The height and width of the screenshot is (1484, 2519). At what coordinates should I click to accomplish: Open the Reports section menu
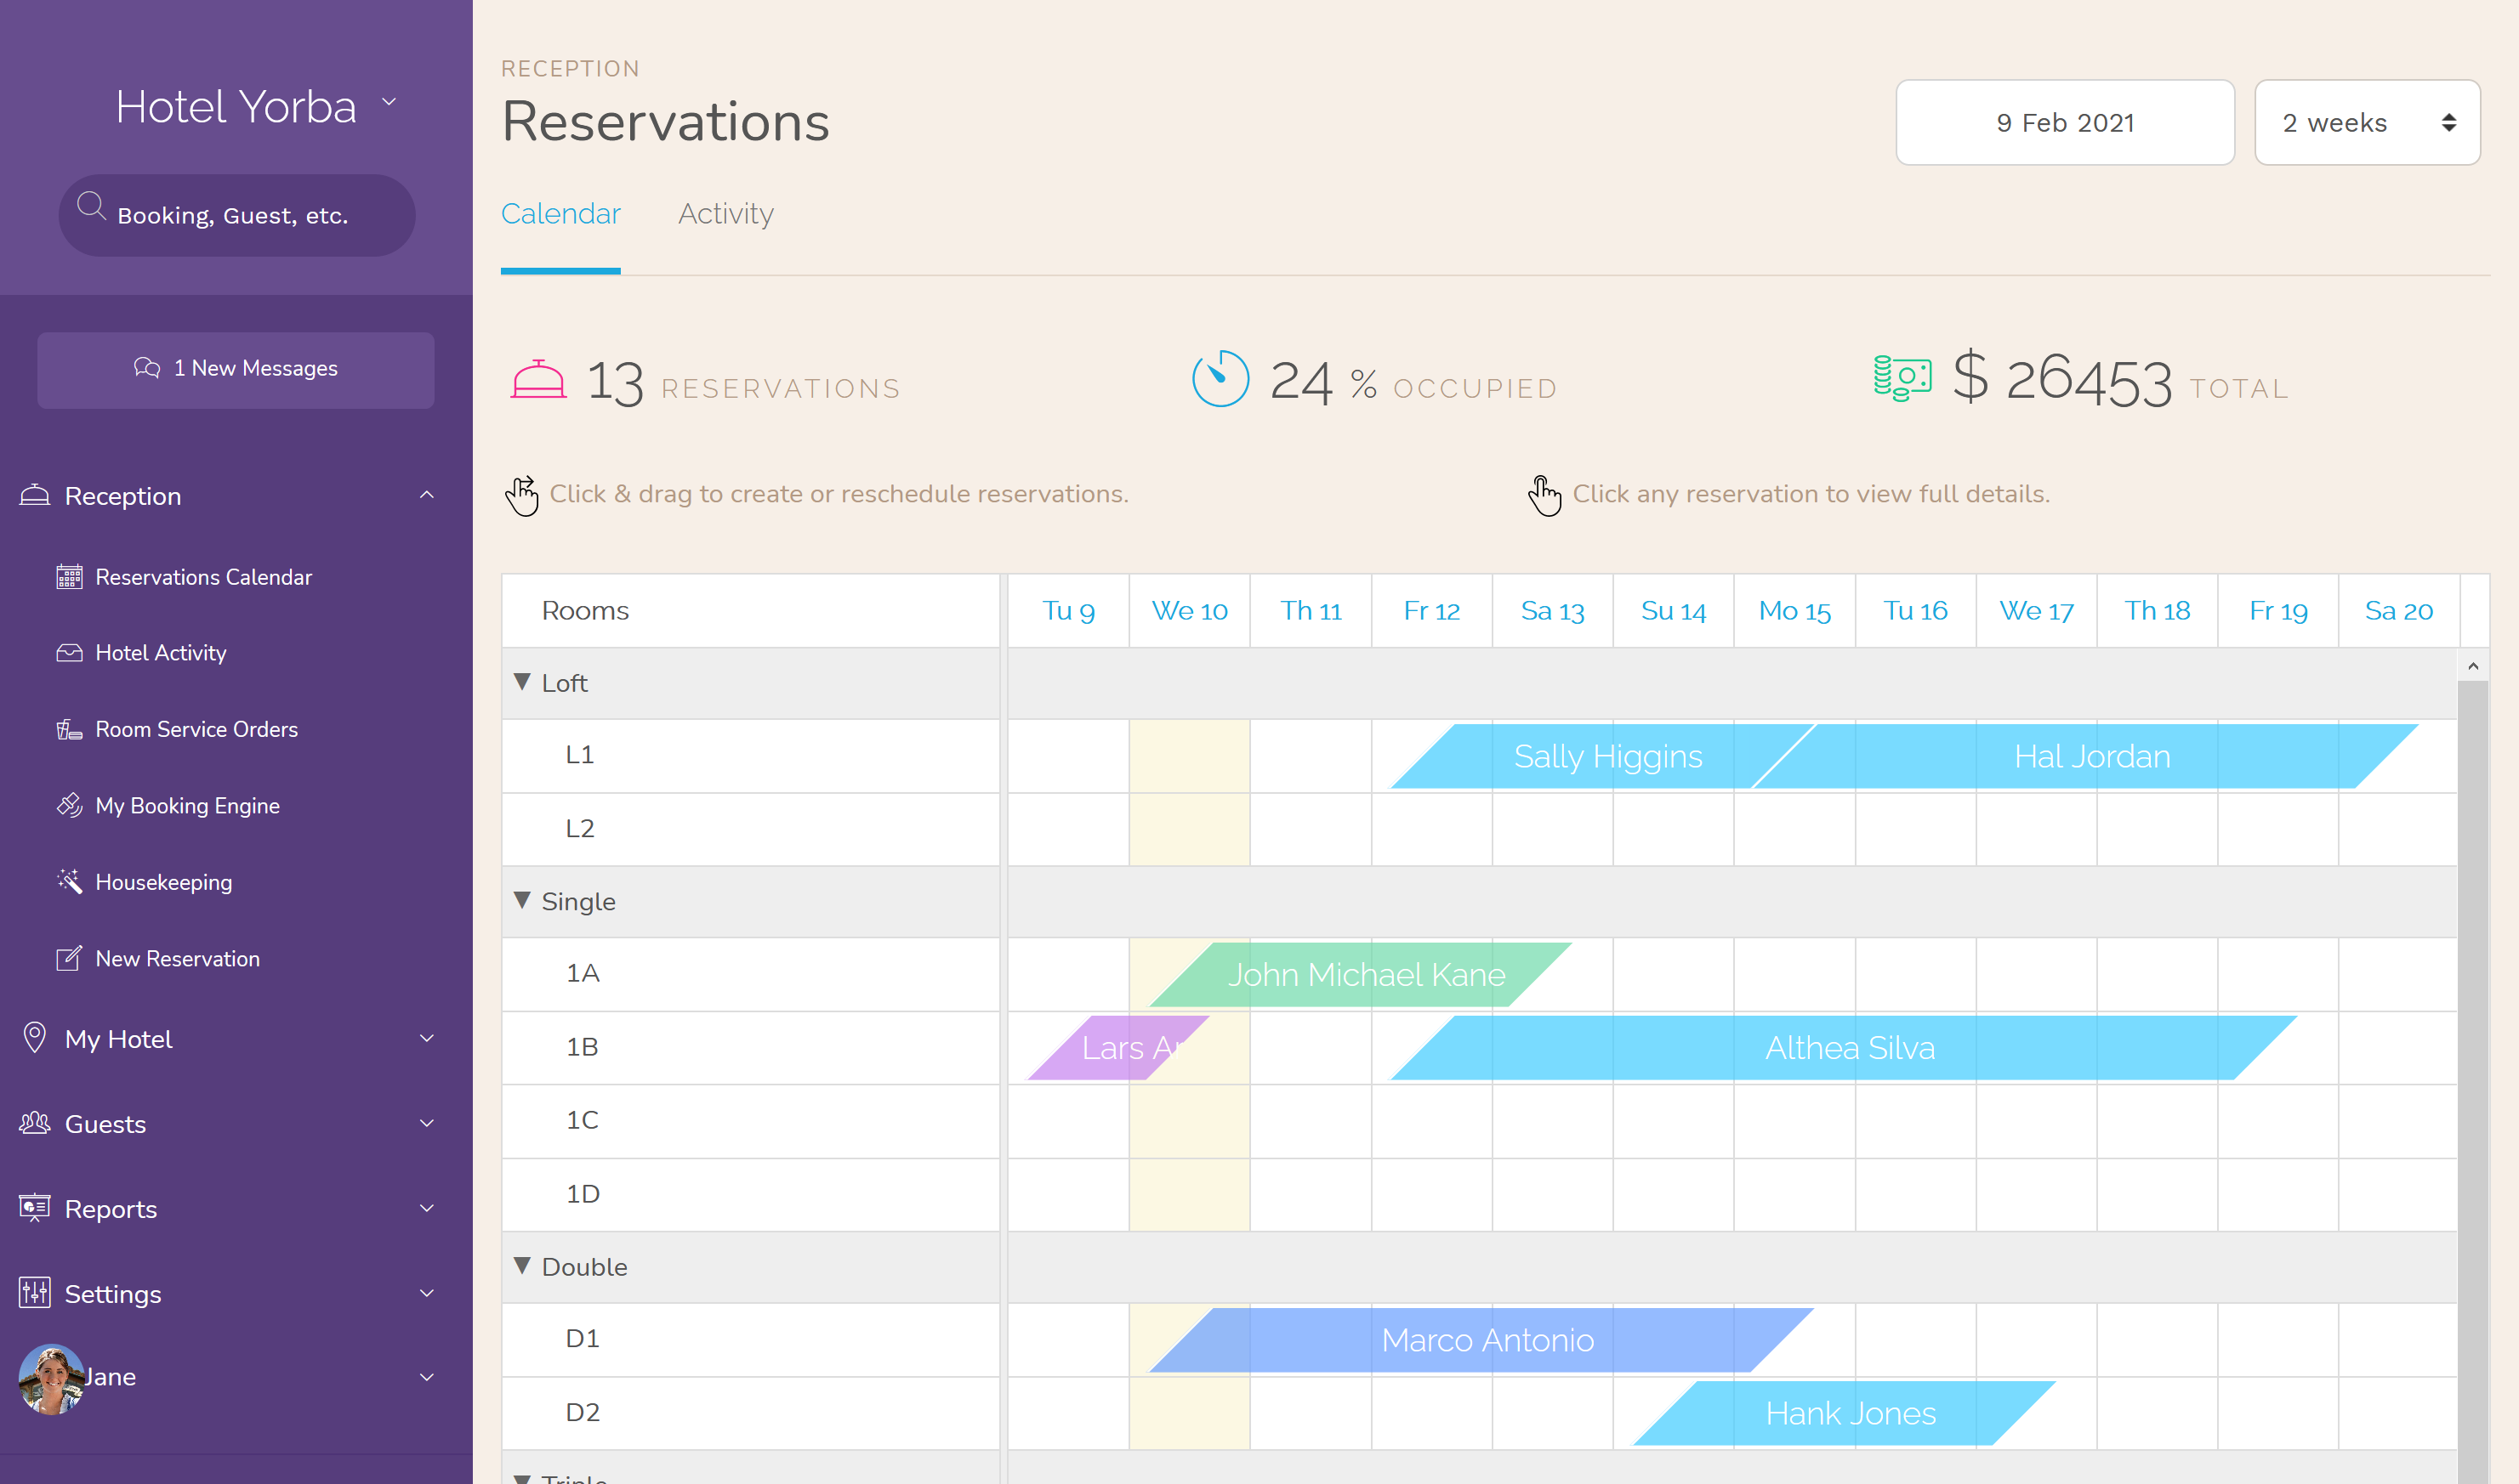click(111, 1209)
